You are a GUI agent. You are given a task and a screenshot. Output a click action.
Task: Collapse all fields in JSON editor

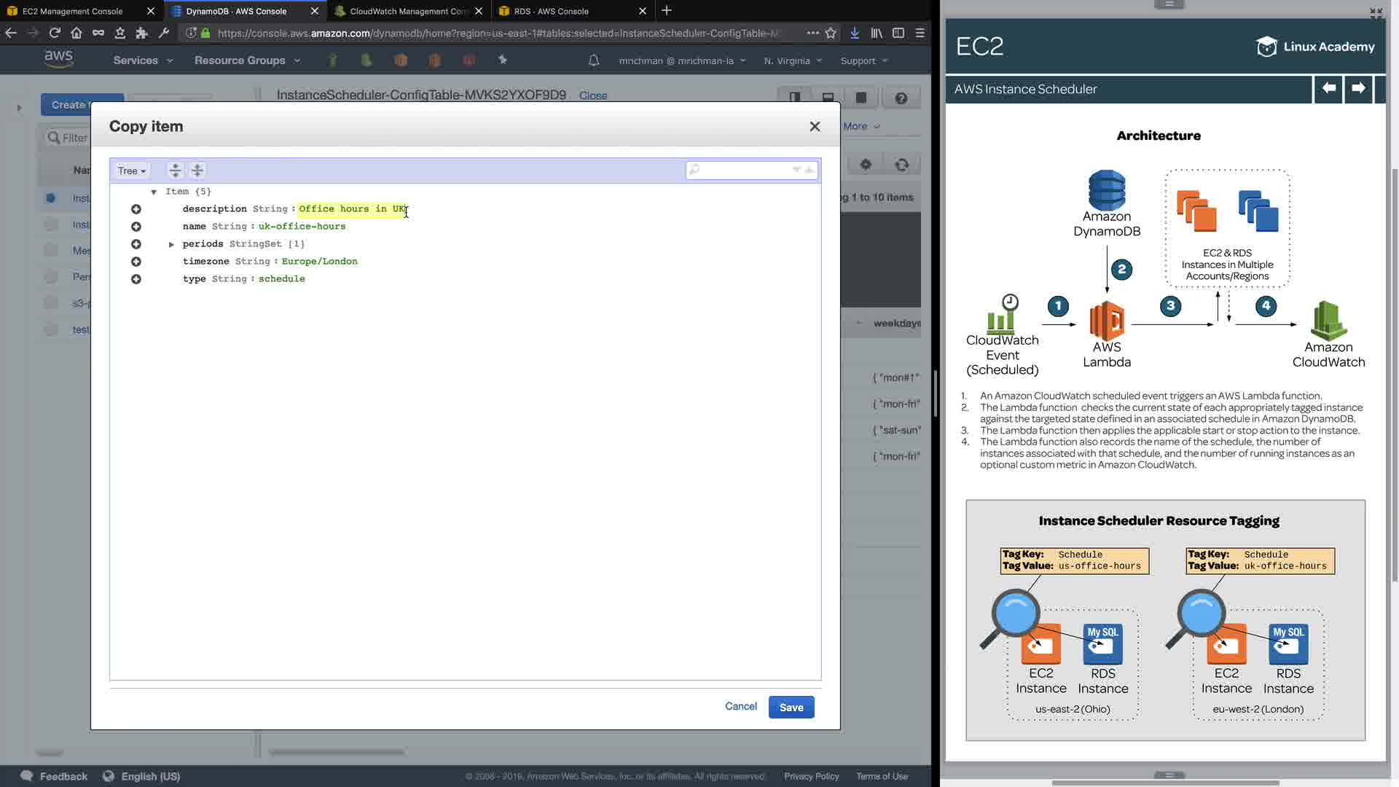click(197, 171)
